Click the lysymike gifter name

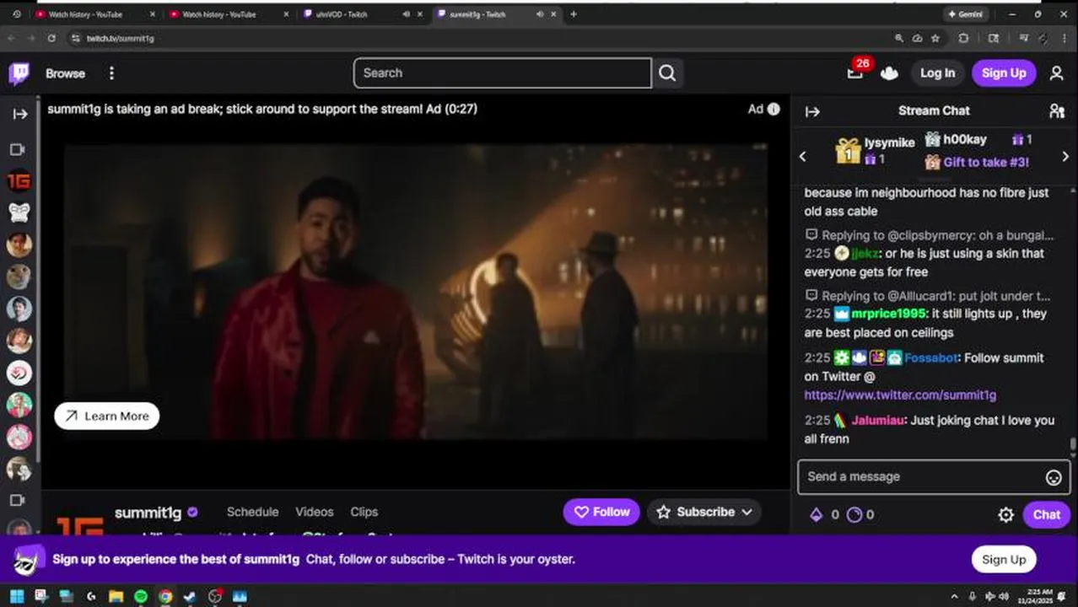click(890, 142)
